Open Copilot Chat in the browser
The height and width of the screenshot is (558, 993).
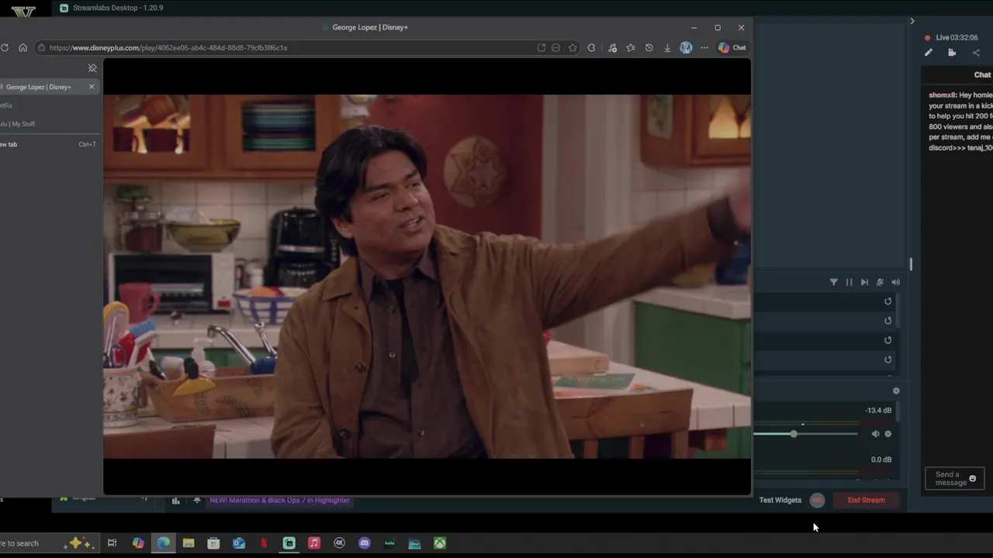732,47
